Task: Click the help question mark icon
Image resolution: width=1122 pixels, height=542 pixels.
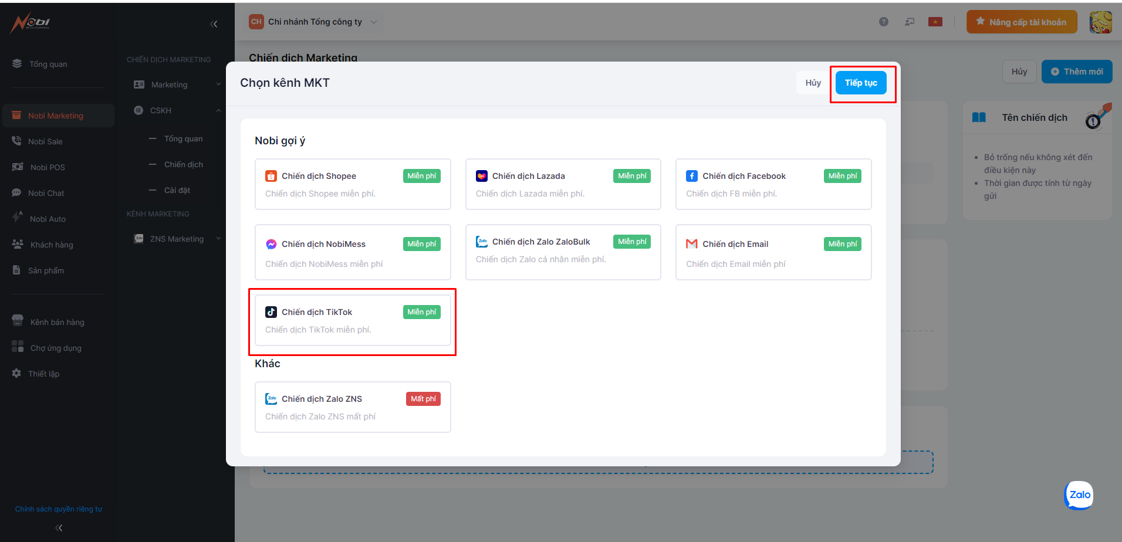Action: tap(883, 22)
